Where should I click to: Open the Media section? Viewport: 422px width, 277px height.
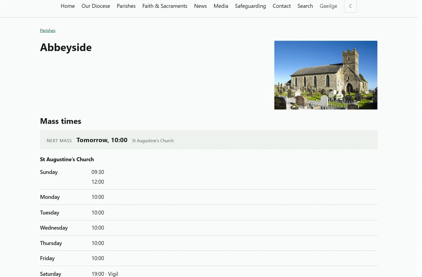coord(221,6)
